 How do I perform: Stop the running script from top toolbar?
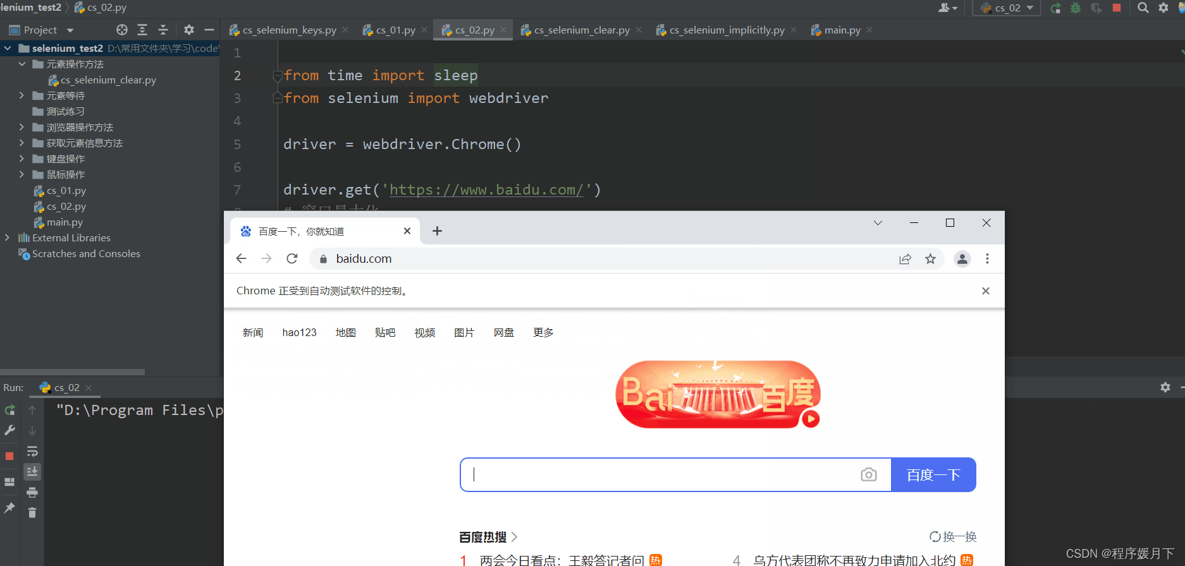click(x=1117, y=8)
